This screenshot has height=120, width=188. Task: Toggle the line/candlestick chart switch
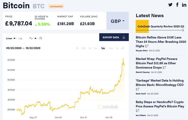36,38
